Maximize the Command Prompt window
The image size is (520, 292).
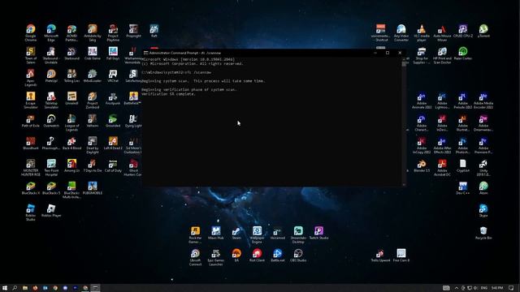tap(388, 53)
